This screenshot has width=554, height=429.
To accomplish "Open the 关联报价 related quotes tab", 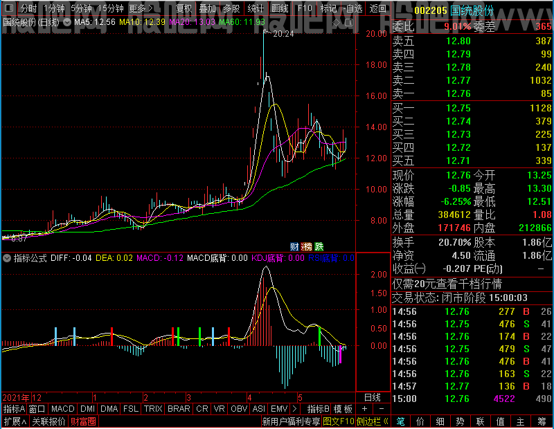I will click(x=48, y=421).
